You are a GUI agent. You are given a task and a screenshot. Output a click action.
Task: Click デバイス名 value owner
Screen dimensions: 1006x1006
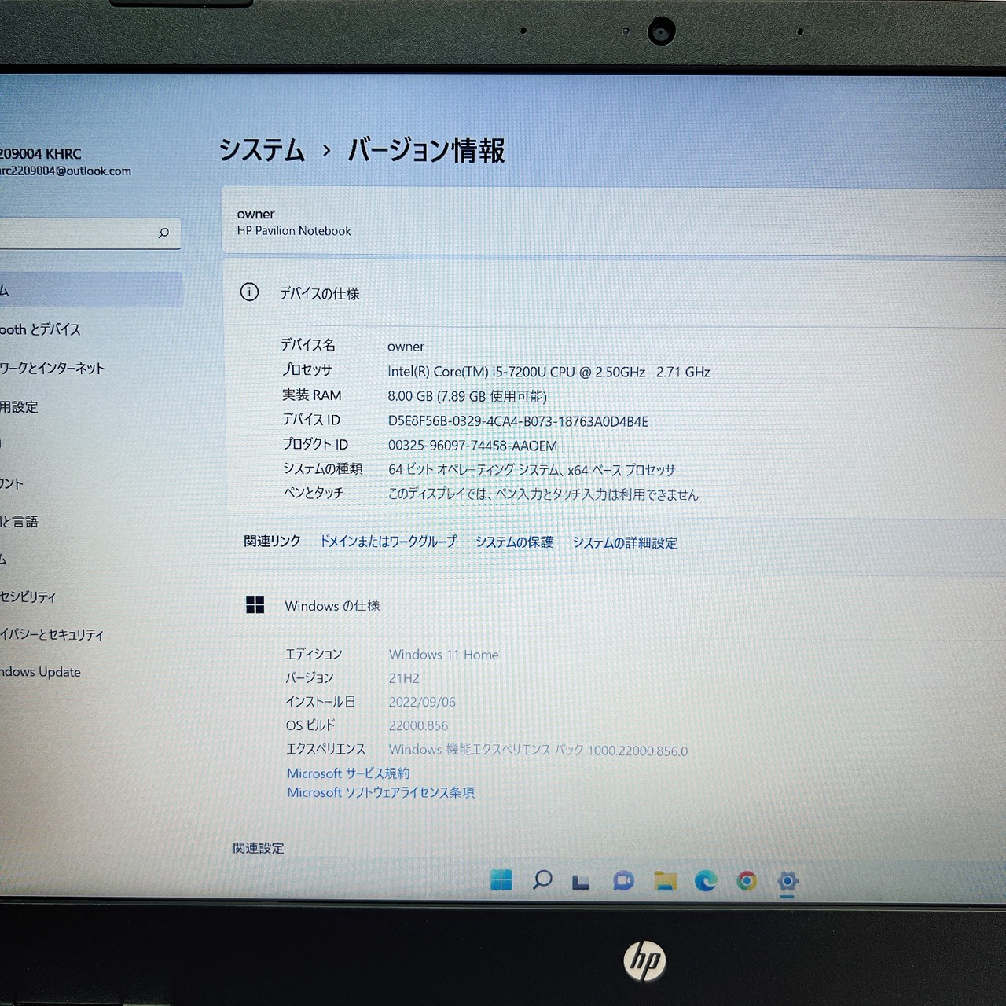click(x=406, y=347)
